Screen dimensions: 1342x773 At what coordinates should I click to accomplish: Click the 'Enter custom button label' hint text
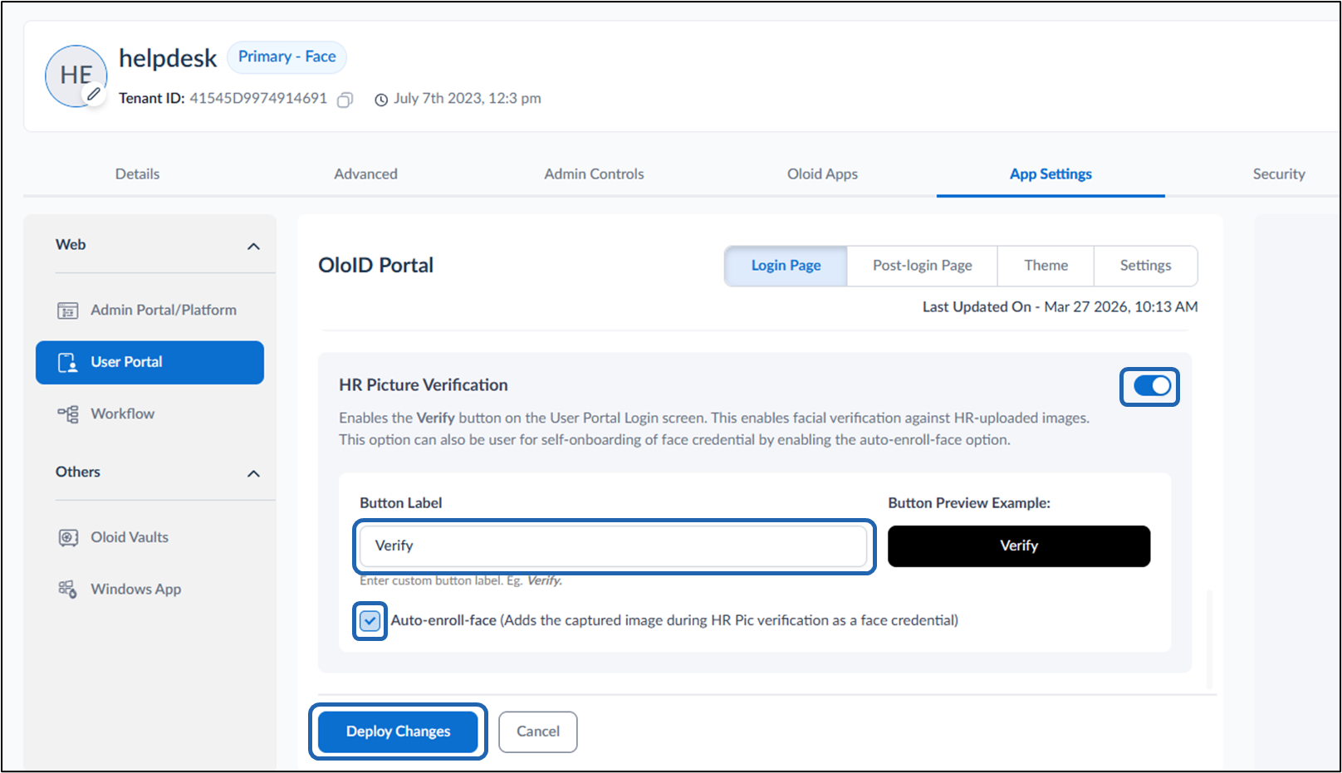tap(461, 581)
